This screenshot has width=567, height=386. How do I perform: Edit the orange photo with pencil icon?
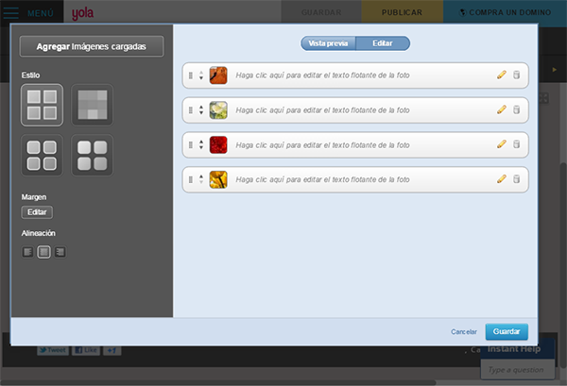pyautogui.click(x=502, y=75)
